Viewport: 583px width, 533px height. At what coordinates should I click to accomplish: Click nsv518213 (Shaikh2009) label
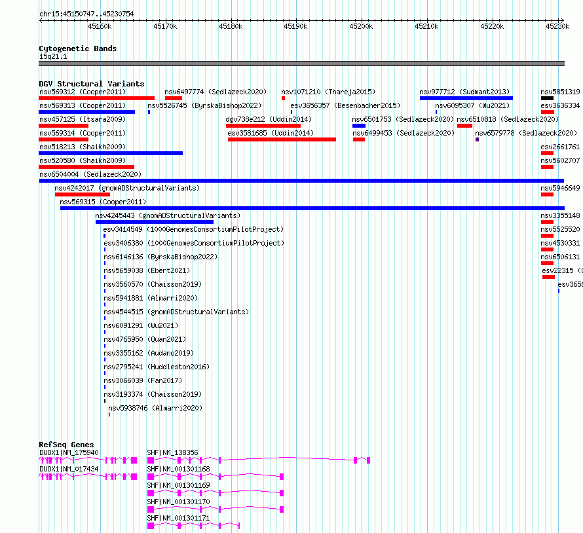coord(83,147)
